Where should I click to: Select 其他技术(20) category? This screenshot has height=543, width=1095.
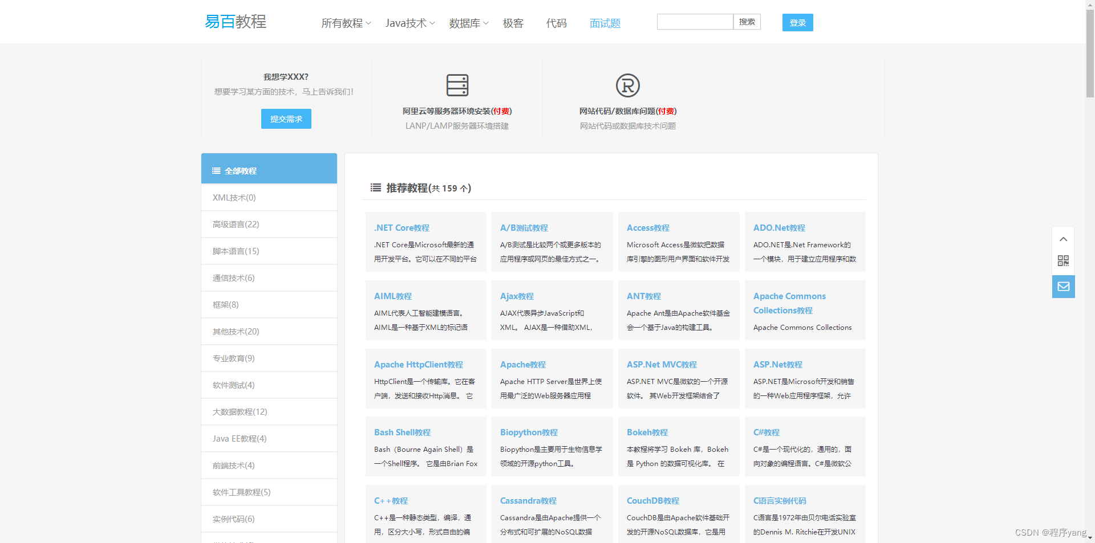click(x=269, y=332)
